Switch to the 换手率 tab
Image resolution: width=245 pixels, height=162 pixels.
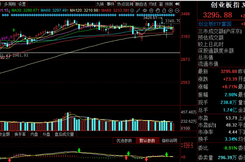[20, 134]
